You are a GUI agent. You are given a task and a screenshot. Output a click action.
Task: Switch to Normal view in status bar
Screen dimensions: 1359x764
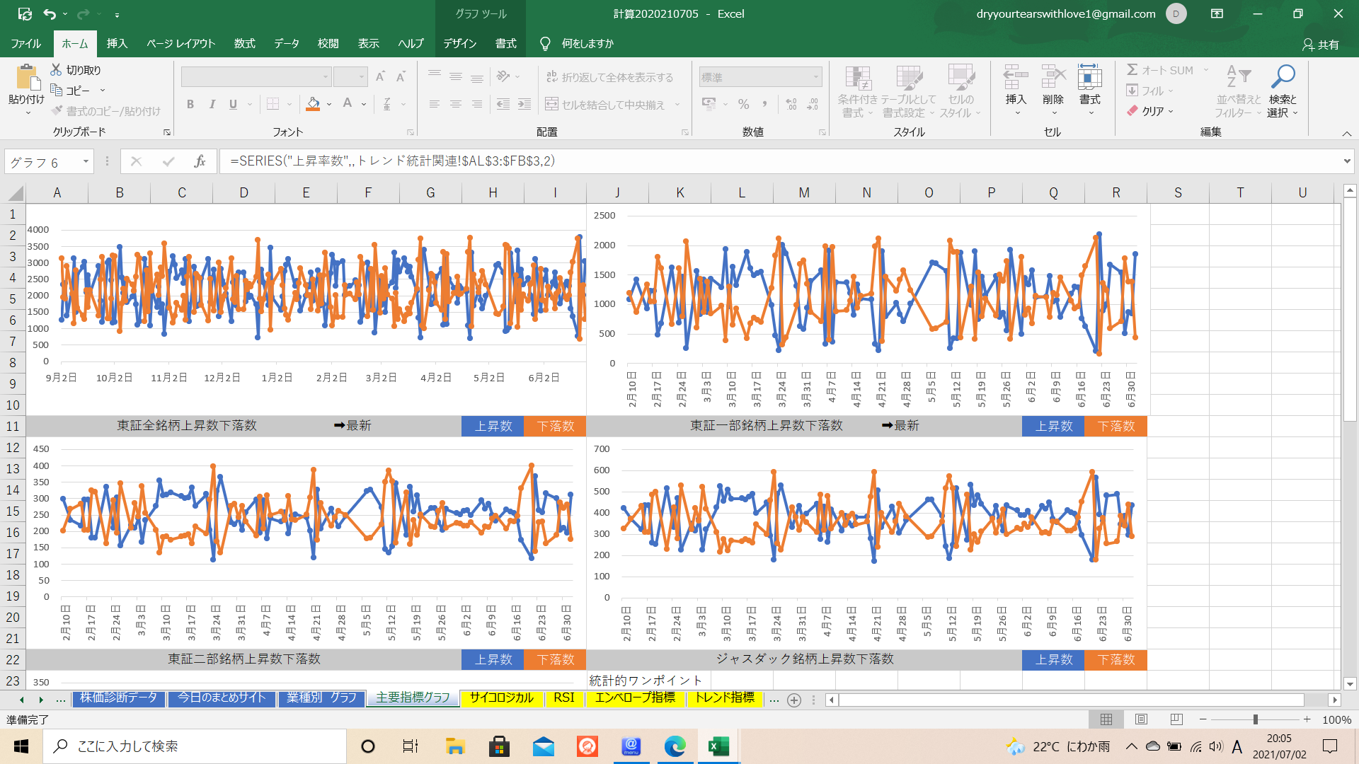click(x=1106, y=719)
